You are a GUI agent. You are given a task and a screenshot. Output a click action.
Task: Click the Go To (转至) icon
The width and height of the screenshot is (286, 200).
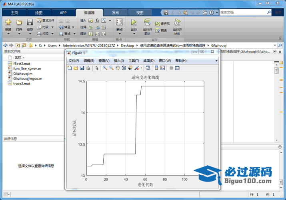pos(61,27)
